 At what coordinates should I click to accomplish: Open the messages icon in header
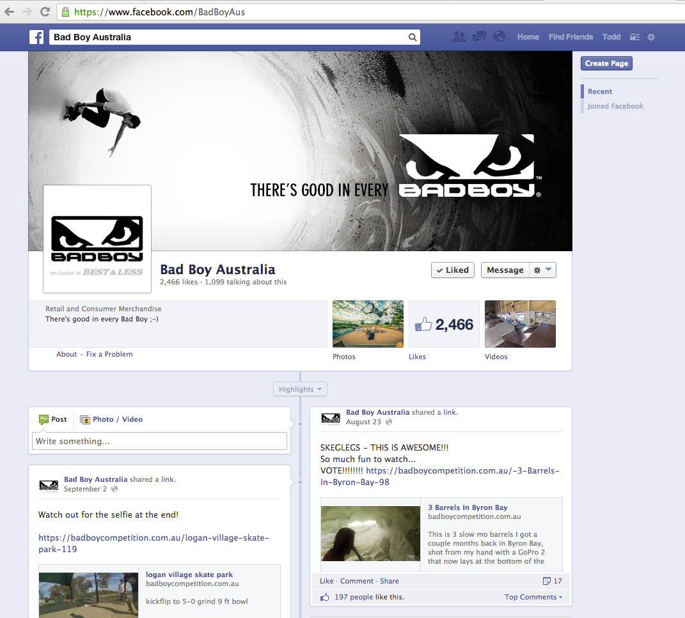[x=479, y=37]
